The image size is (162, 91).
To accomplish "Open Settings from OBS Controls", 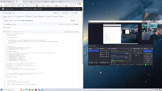I will click(148, 60).
